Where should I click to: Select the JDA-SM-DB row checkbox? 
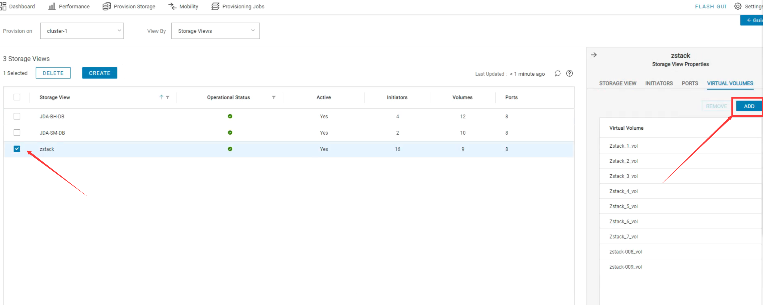pyautogui.click(x=17, y=132)
